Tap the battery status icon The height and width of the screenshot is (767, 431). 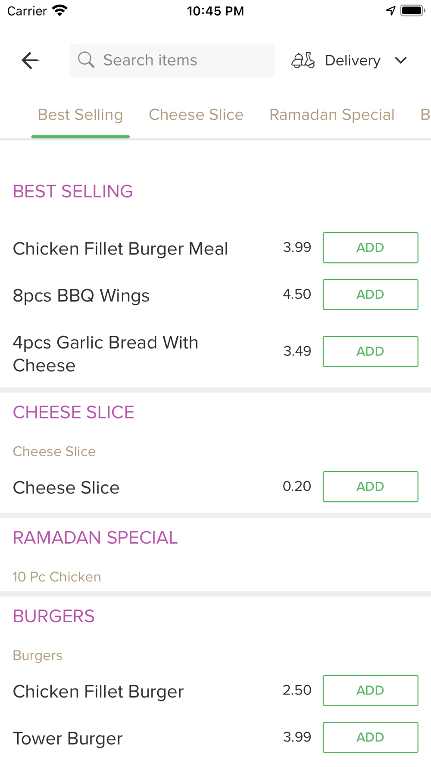412,11
